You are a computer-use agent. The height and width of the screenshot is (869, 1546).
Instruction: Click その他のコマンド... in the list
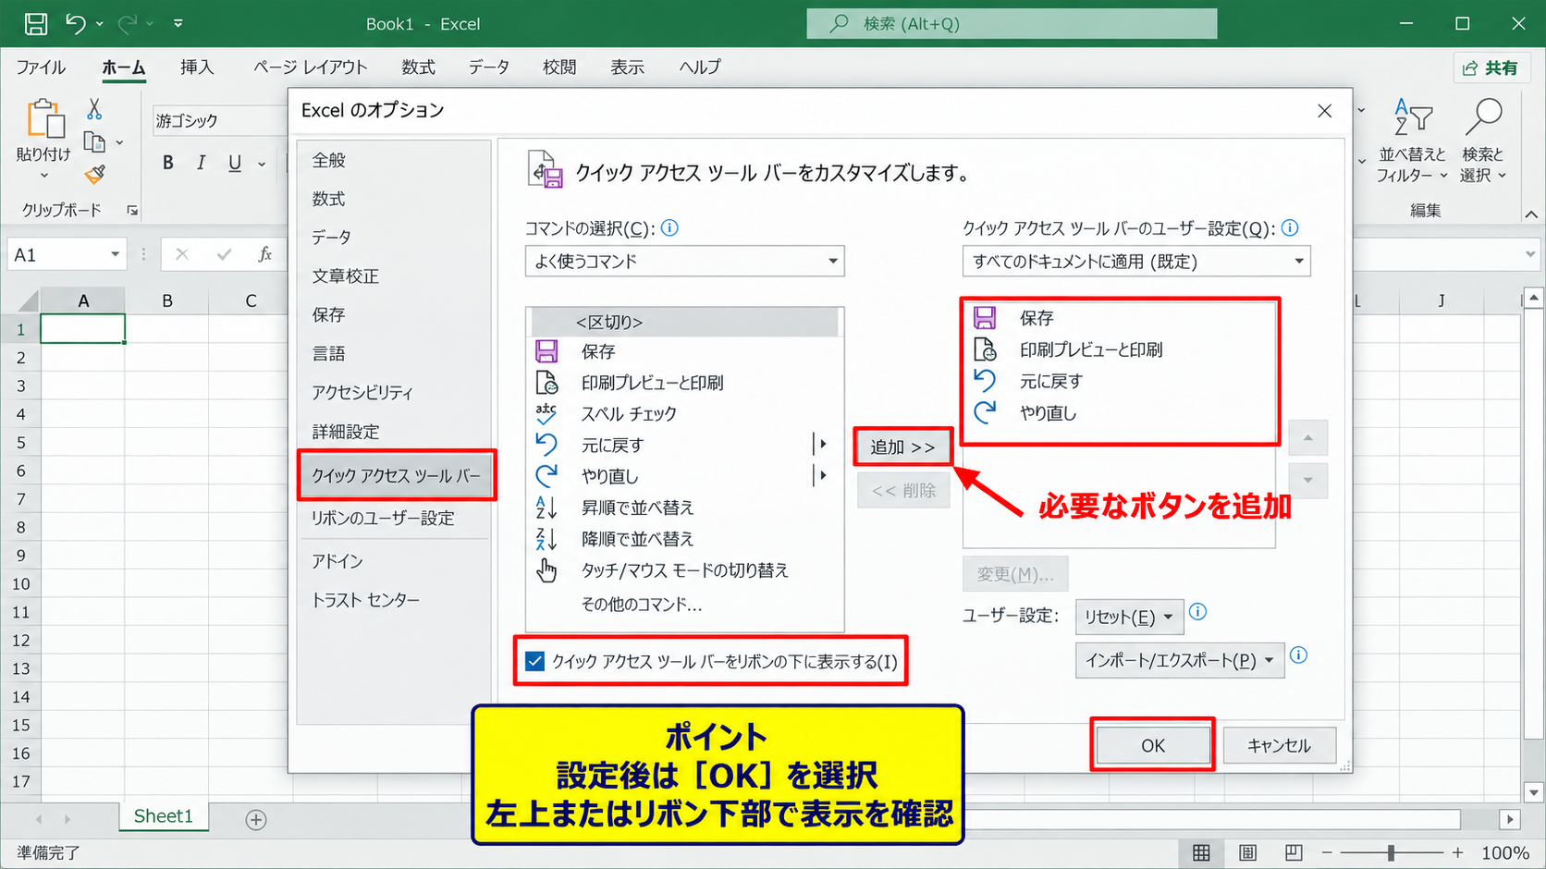click(x=642, y=604)
